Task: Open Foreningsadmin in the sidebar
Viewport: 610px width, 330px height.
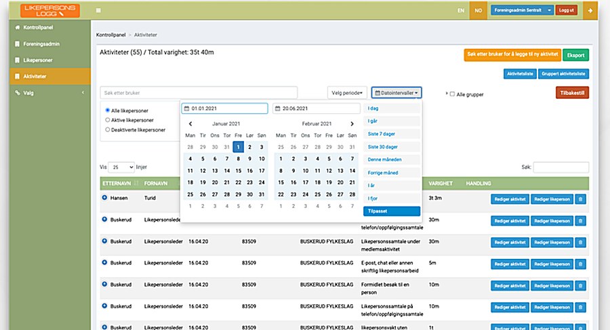Action: (x=49, y=44)
